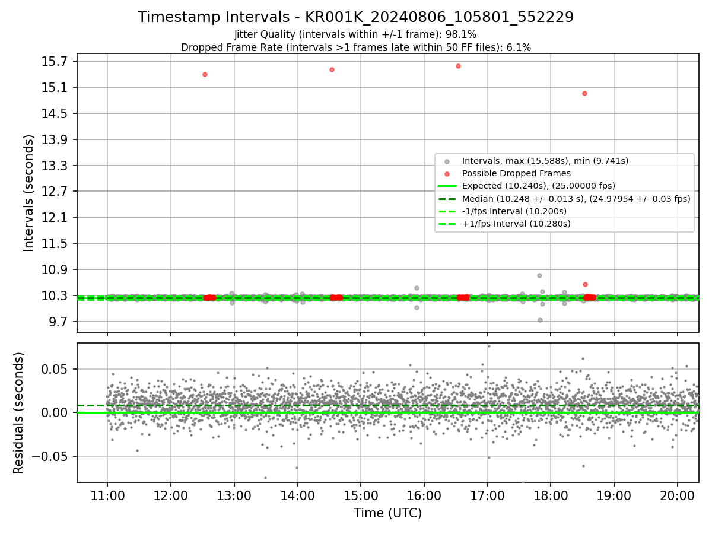The image size is (712, 534).
Task: Click the '19:00' time axis label
Action: tap(614, 495)
